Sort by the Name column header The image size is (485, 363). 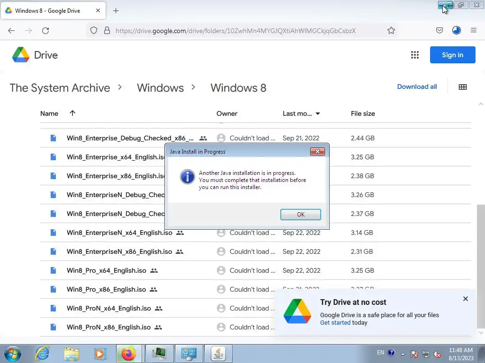(49, 113)
